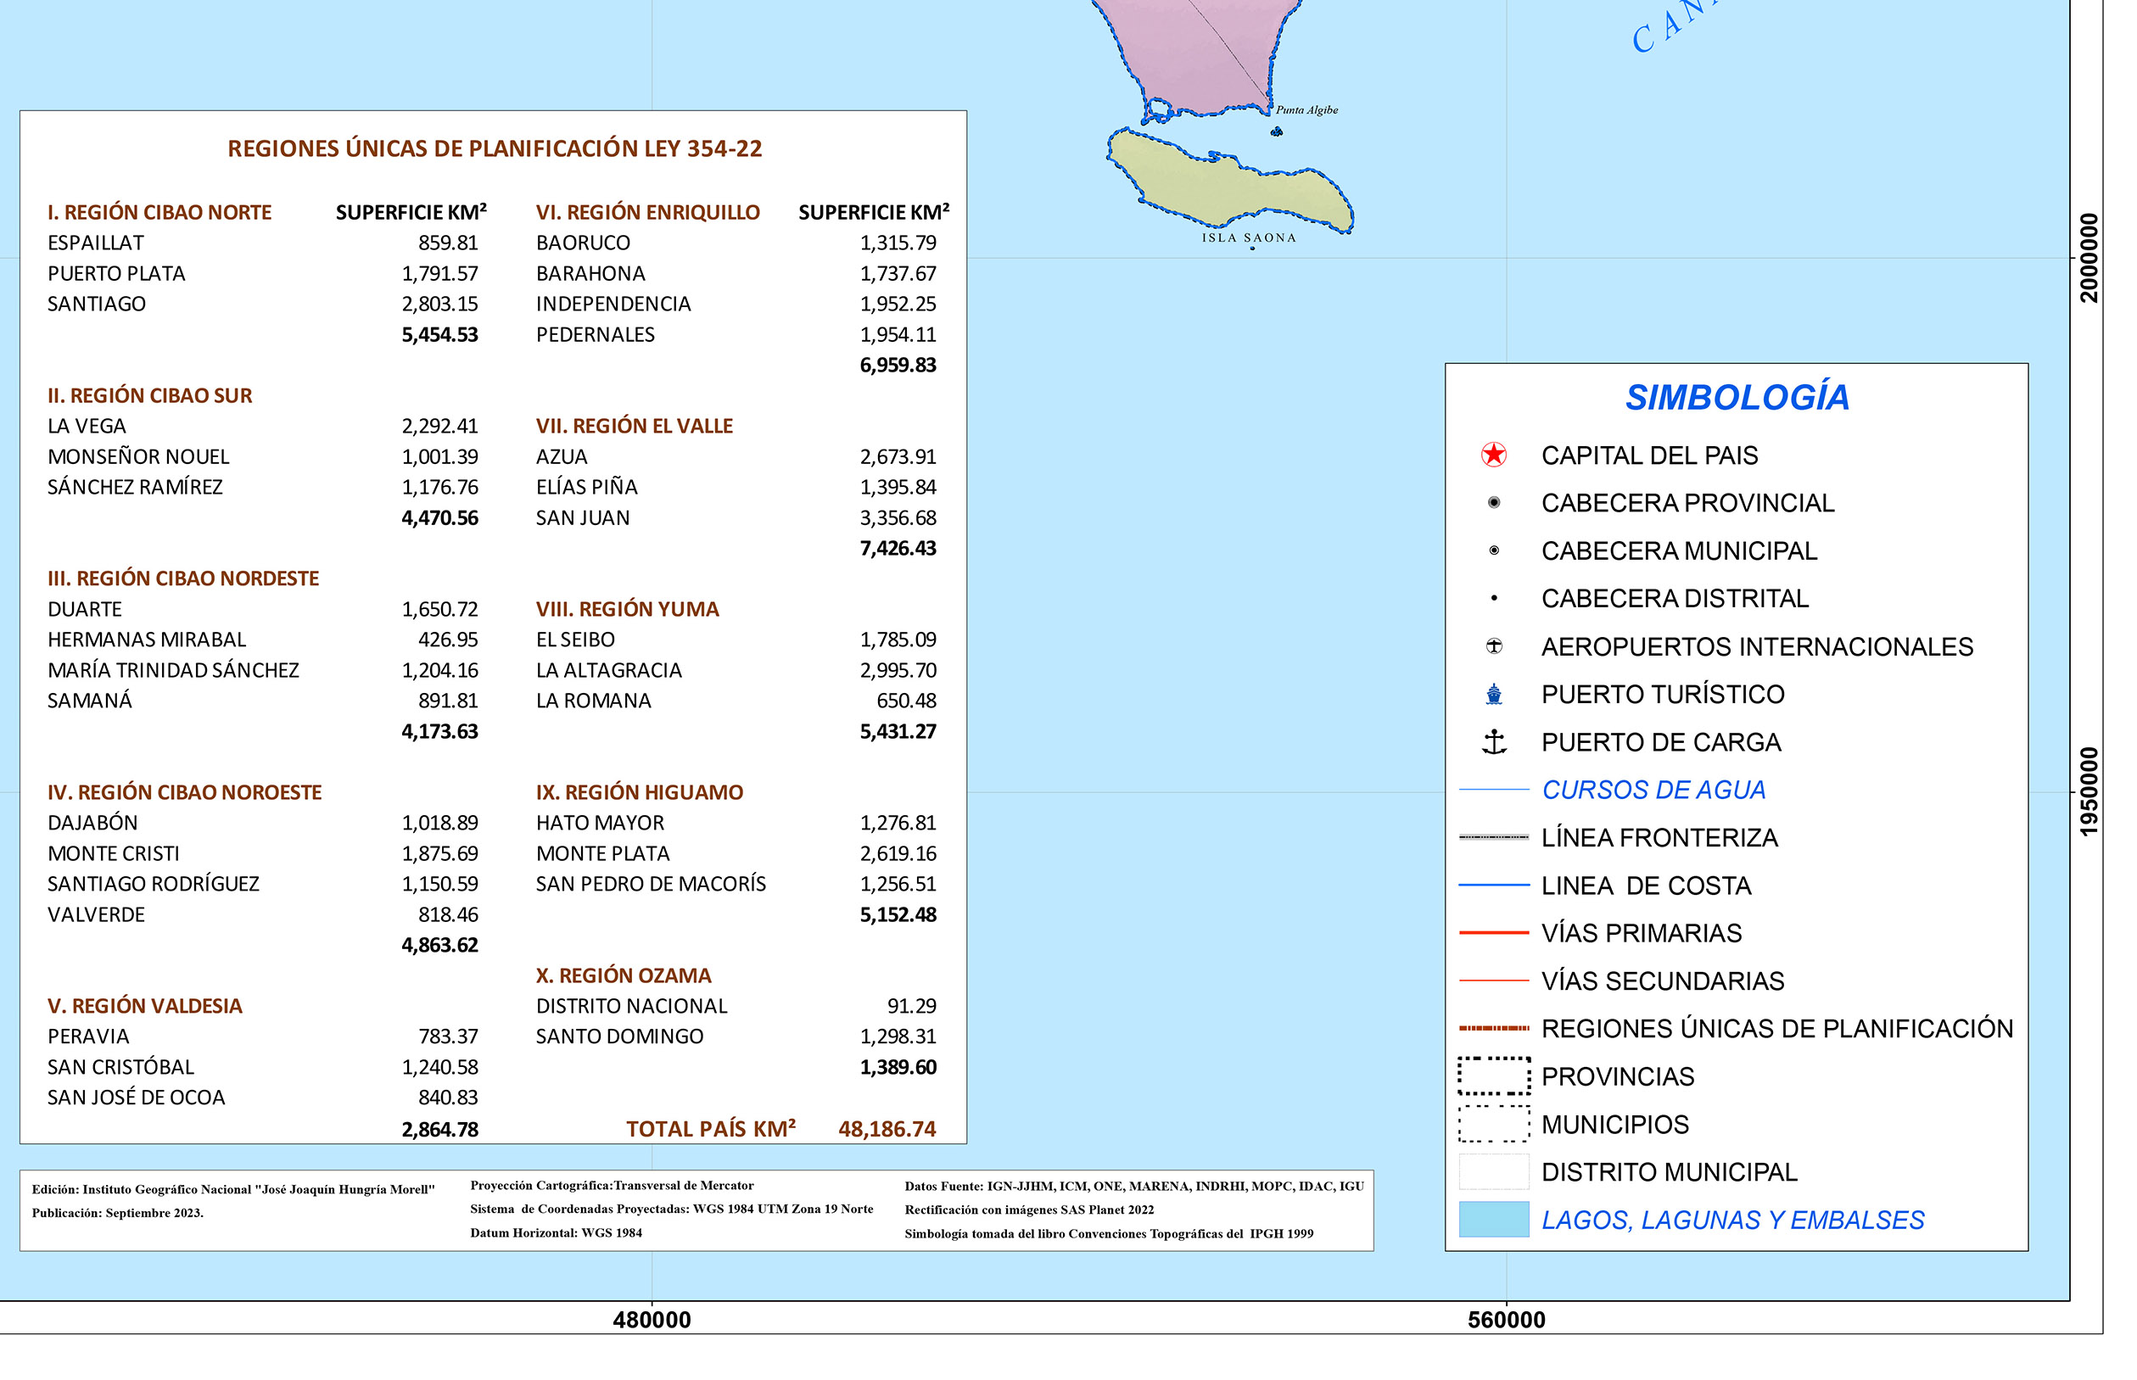This screenshot has width=2137, height=1380.
Task: Click the SIMBOLOGÍA legend title
Action: (x=1737, y=397)
